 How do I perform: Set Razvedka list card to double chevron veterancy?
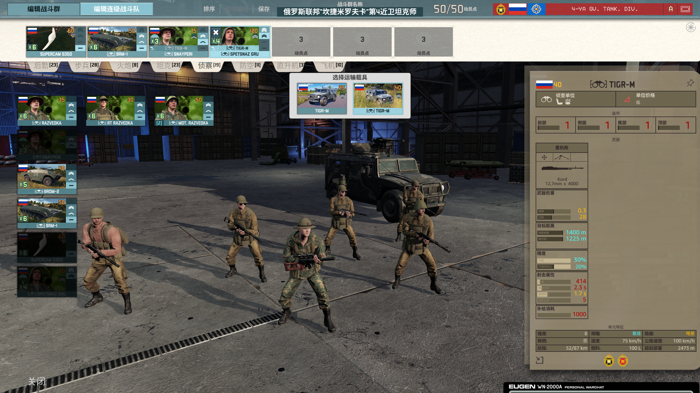(x=71, y=105)
